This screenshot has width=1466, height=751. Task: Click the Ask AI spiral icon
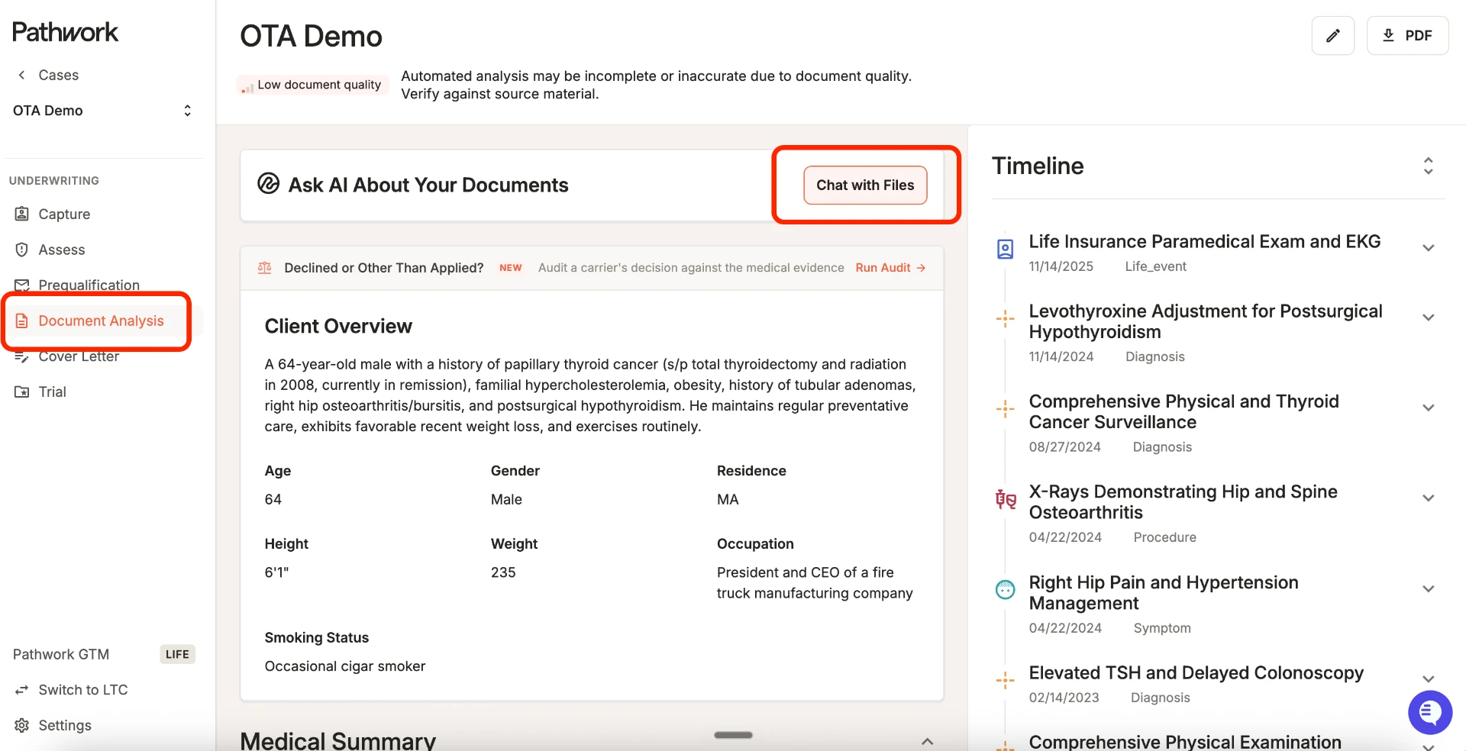[268, 184]
